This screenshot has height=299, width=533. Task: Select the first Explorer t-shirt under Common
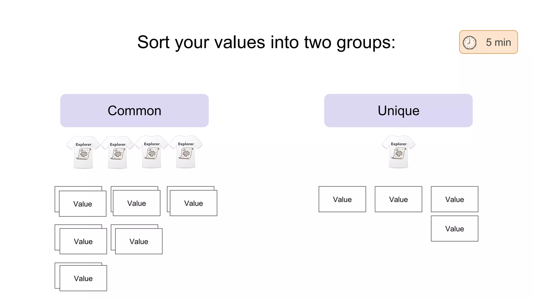(x=83, y=152)
